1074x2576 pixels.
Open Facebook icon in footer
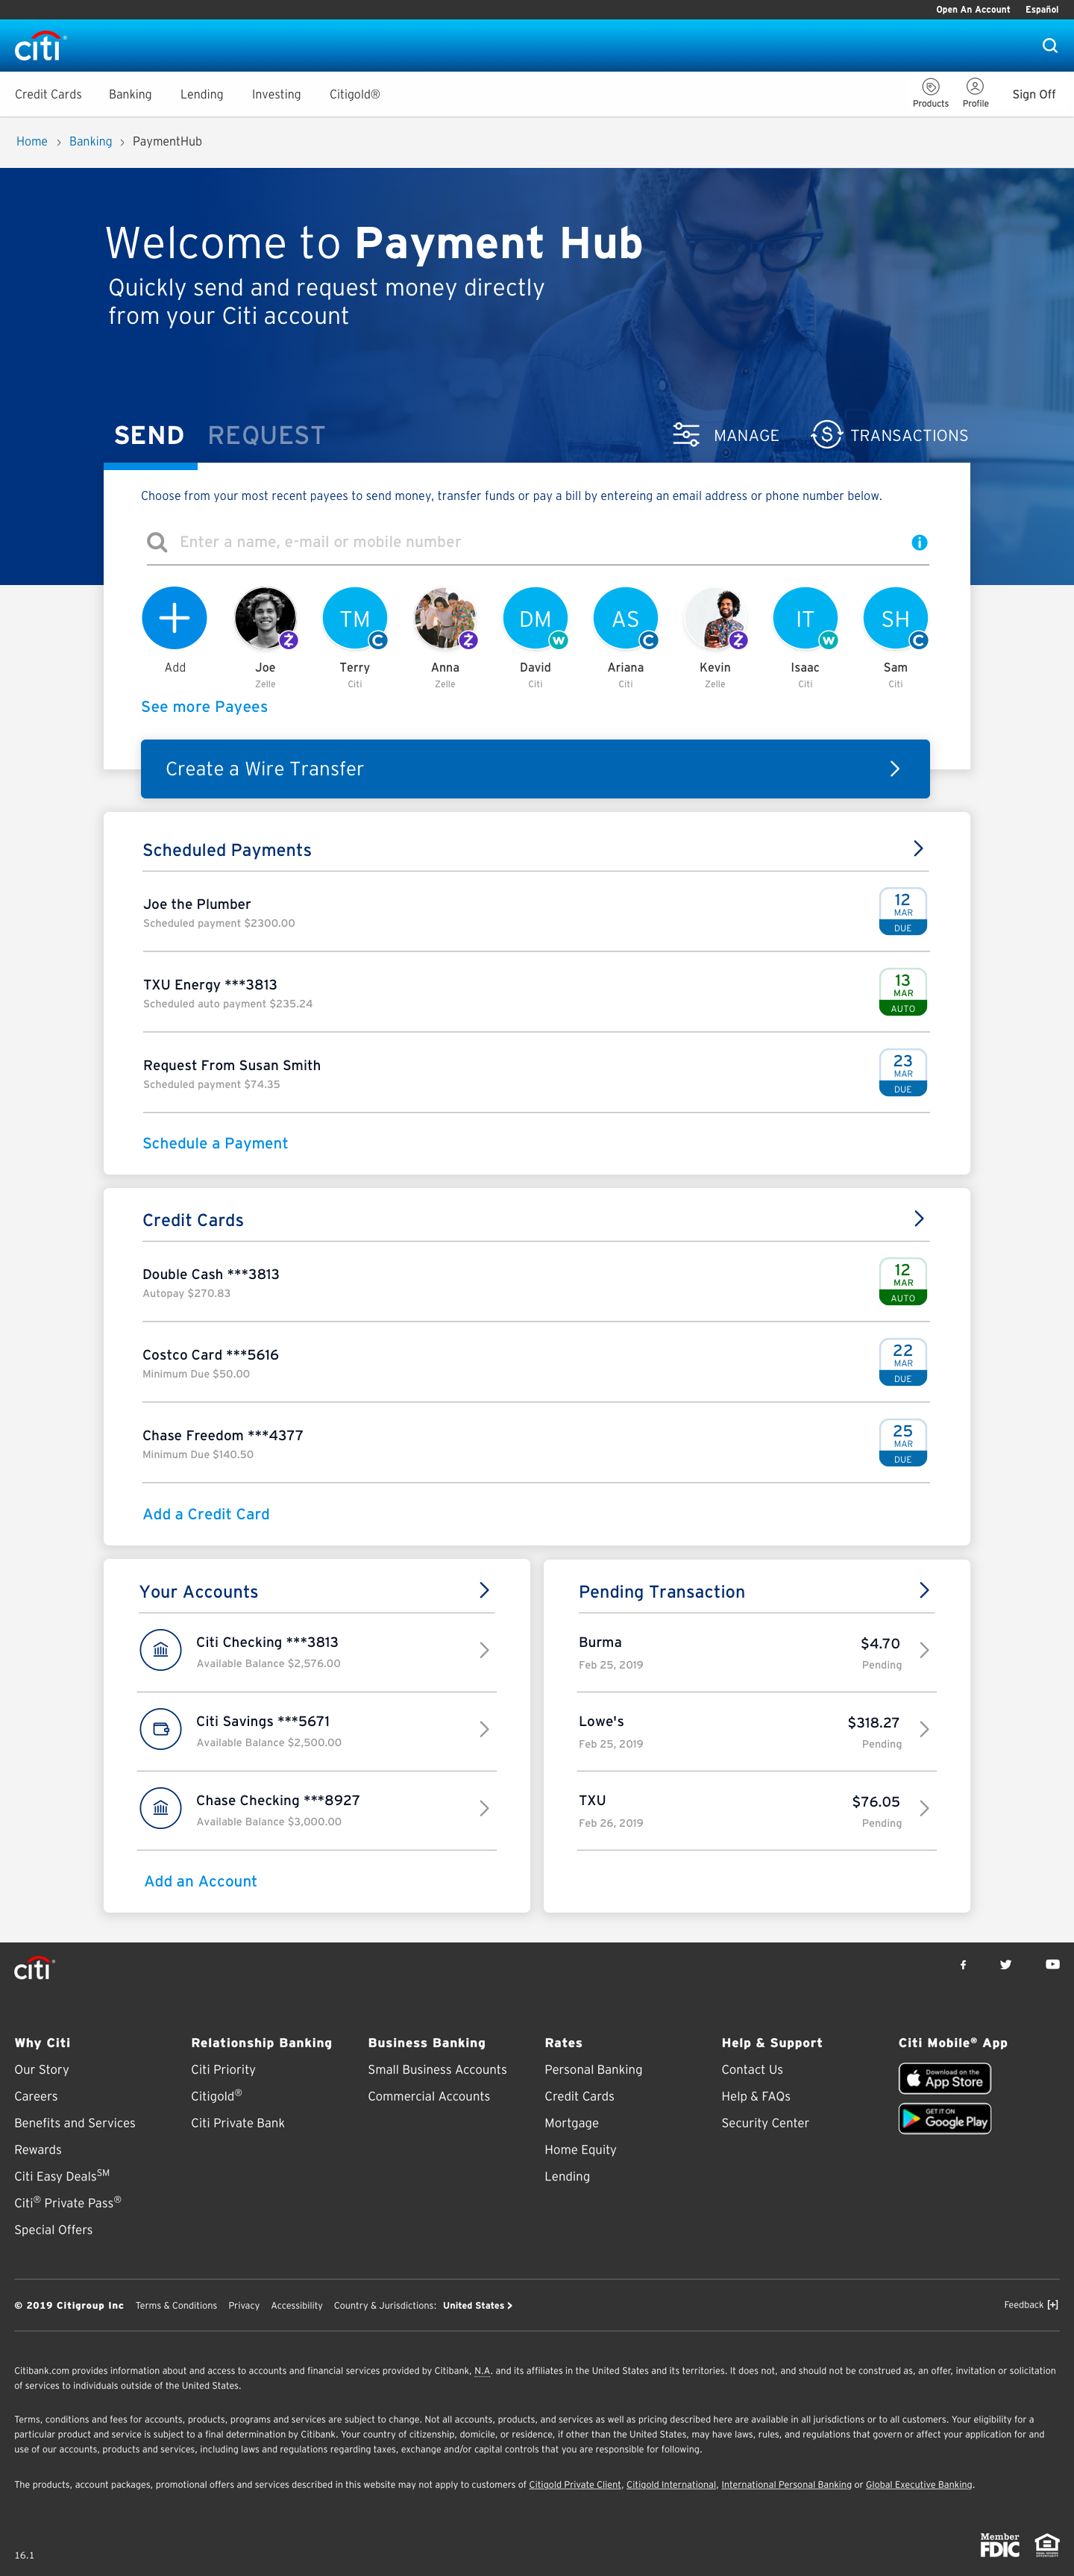pyautogui.click(x=963, y=1964)
